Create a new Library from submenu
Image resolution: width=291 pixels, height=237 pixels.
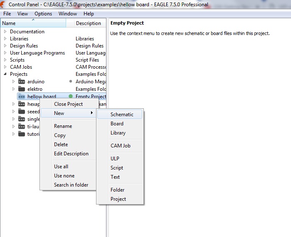[120, 133]
